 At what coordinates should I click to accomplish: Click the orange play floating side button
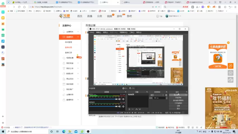pyautogui.click(x=230, y=66)
